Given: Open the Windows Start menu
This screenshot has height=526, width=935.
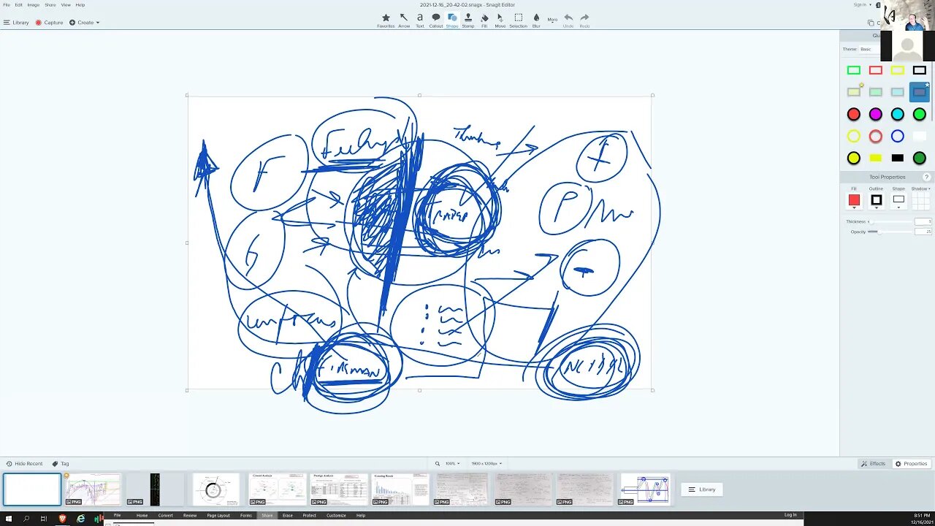Looking at the screenshot, I should (8, 519).
